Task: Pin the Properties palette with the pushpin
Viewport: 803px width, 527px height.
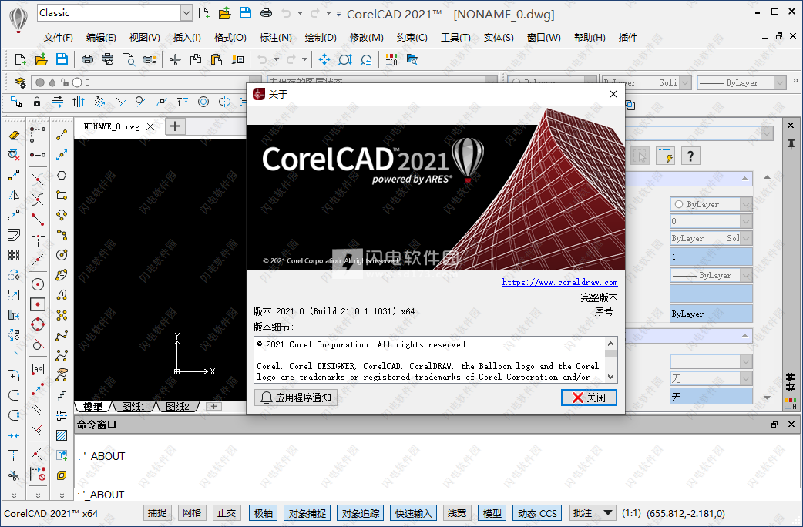Action: tap(791, 144)
